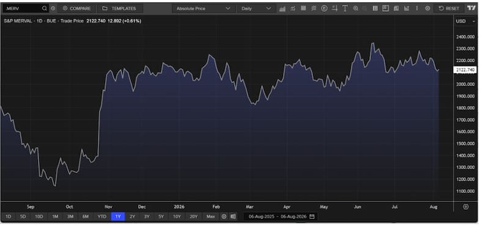The height and width of the screenshot is (227, 489).
Task: Select the text annotation T tool
Action: point(345,9)
